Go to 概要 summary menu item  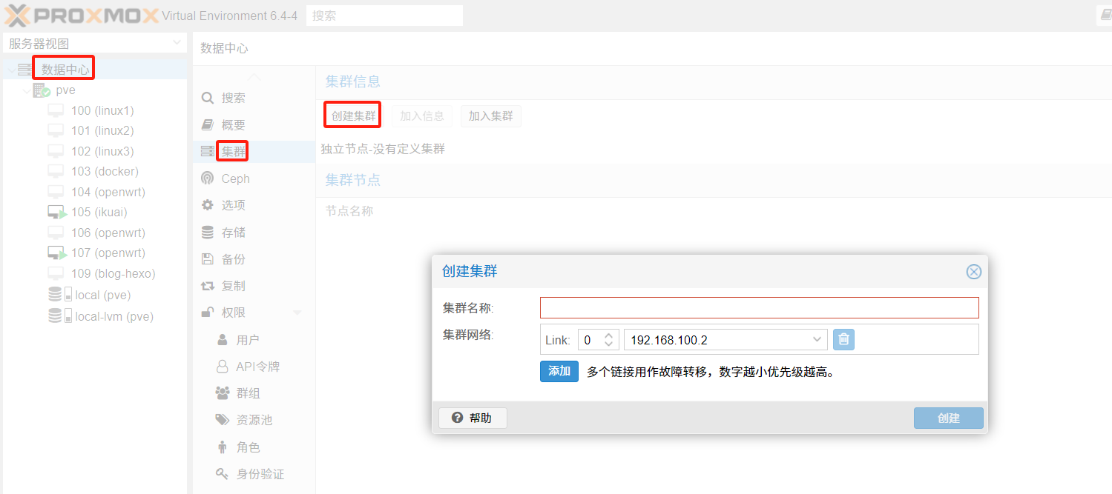[233, 125]
